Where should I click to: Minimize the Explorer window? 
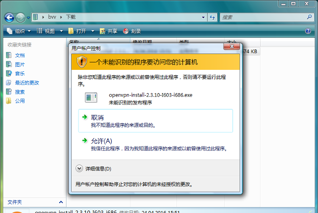point(283,4)
